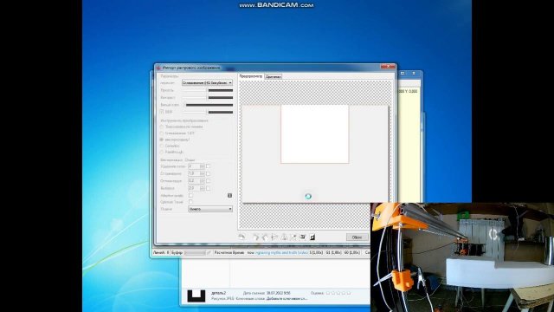Open the resize smoothing dropdown at top
The image size is (554, 312).
click(x=207, y=82)
